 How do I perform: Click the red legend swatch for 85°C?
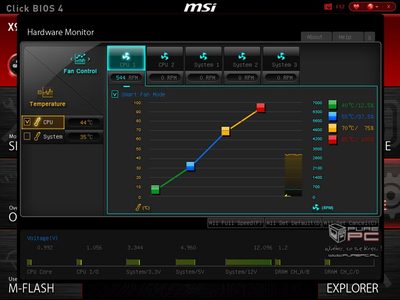(x=333, y=140)
